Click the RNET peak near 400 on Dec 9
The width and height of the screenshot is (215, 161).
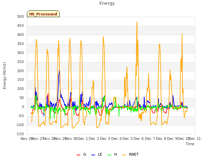pyautogui.click(x=182, y=34)
